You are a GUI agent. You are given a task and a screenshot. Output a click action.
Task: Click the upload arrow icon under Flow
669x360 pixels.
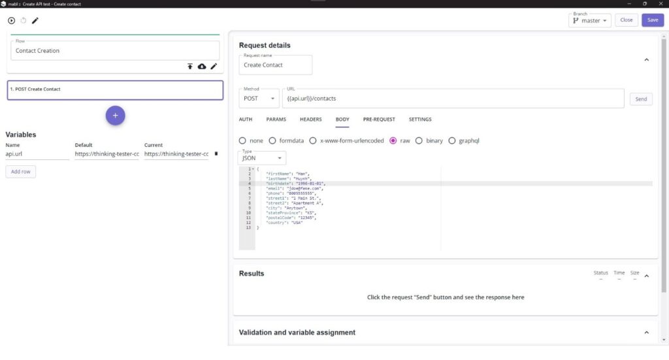tap(190, 67)
